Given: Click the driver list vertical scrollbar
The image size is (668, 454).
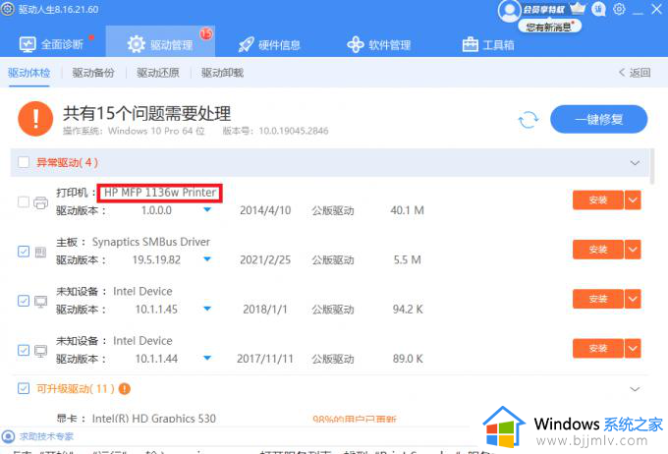Looking at the screenshot, I should [652, 167].
